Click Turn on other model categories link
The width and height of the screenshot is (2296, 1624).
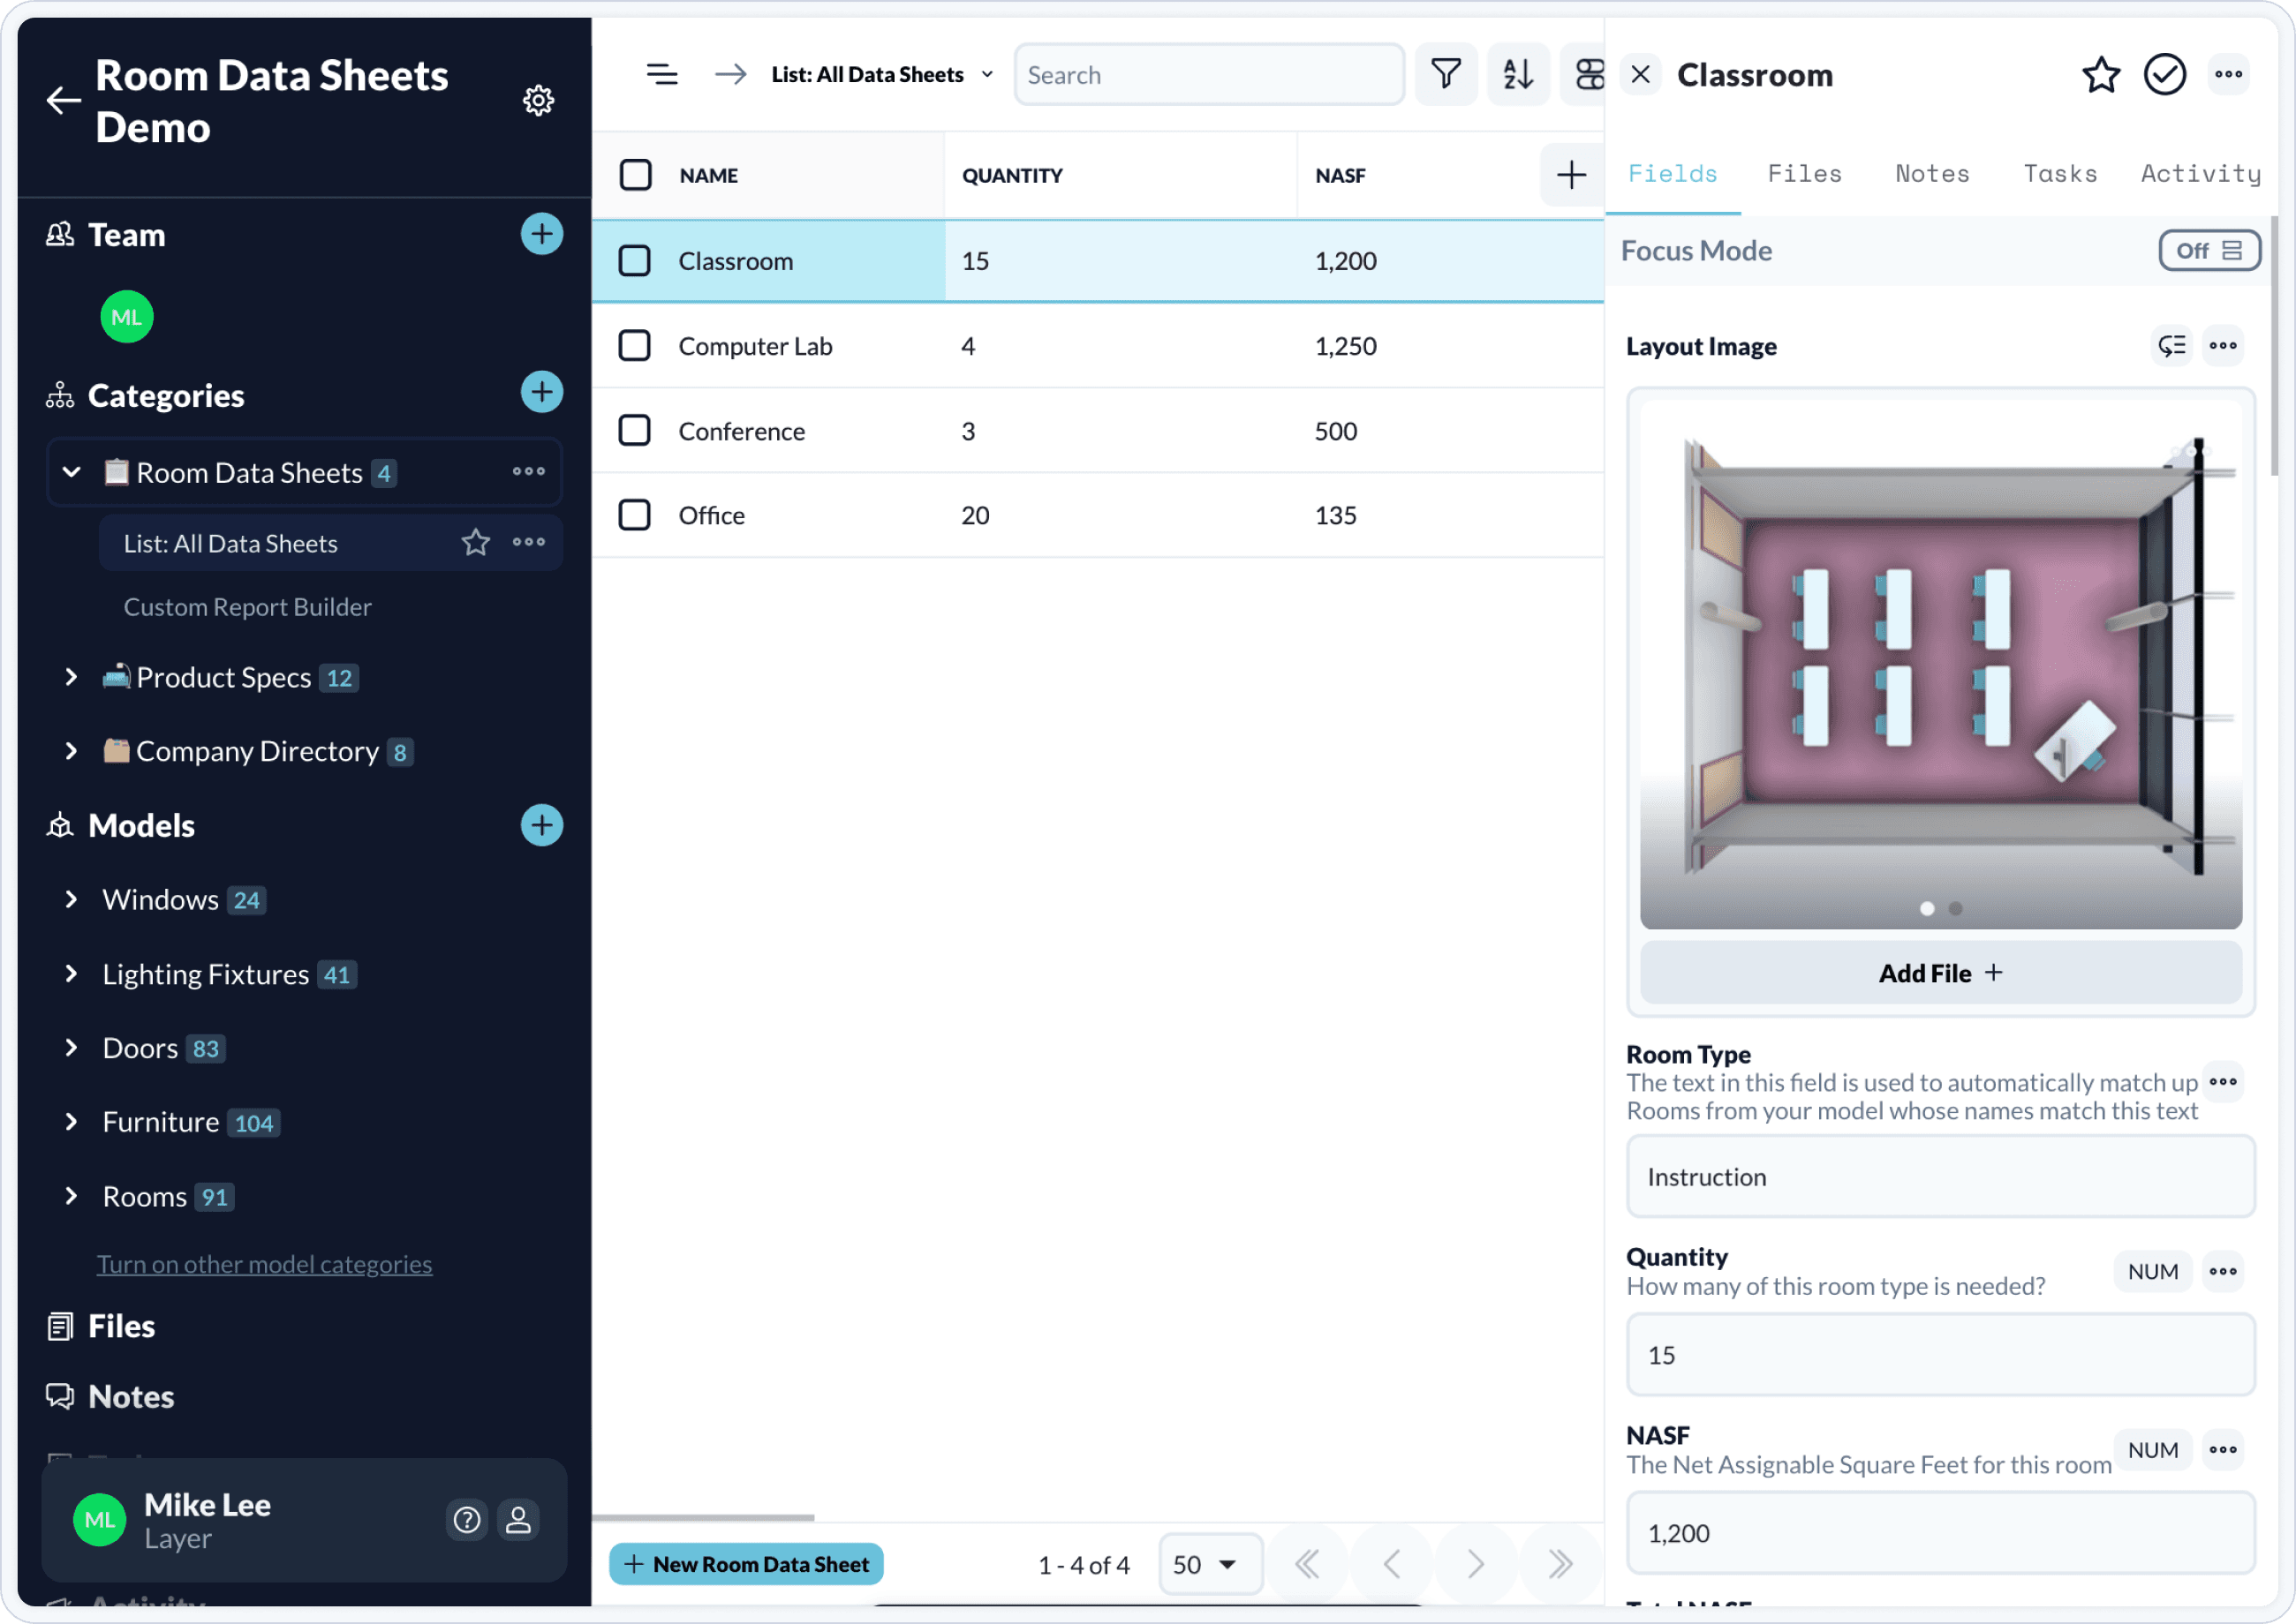pyautogui.click(x=264, y=1264)
